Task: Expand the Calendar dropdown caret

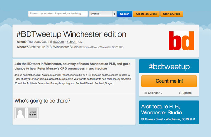Action: click(161, 93)
